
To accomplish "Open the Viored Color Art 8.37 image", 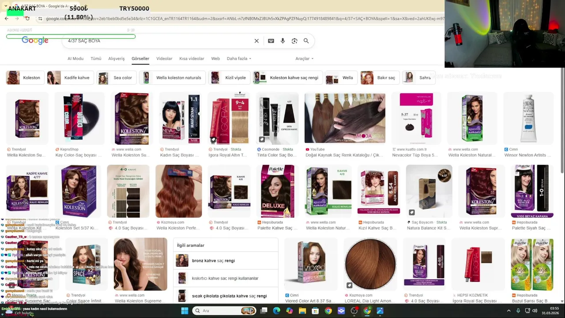I will (x=311, y=264).
